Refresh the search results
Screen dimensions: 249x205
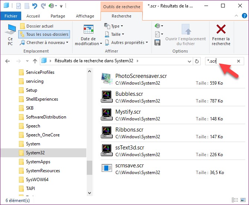197,61
